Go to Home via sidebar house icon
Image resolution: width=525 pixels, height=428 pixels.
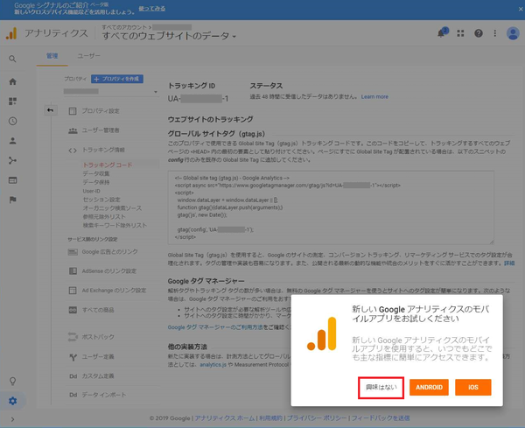click(12, 81)
